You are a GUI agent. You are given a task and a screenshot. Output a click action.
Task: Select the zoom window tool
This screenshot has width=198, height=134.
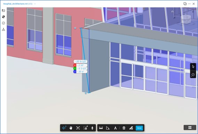point(86,128)
